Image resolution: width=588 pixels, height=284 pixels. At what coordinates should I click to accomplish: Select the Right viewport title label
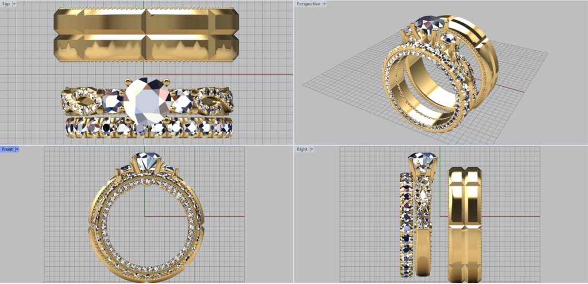click(302, 149)
